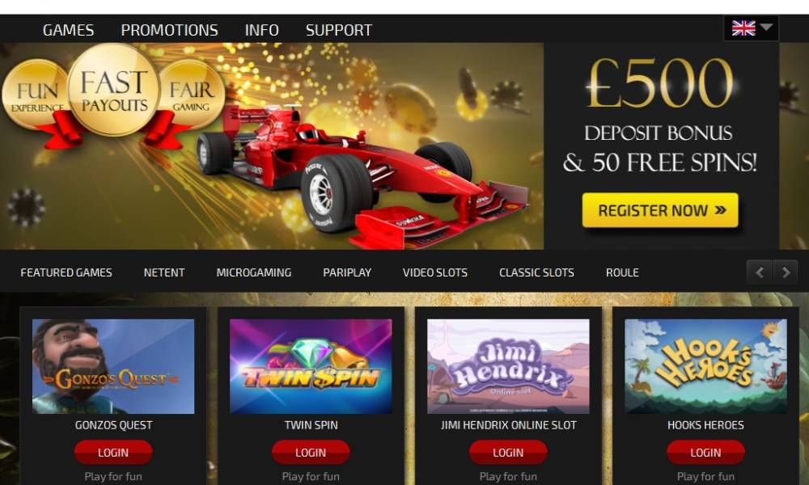This screenshot has height=485, width=809.
Task: Click the previous arrow in the category bar
Action: pyautogui.click(x=759, y=272)
